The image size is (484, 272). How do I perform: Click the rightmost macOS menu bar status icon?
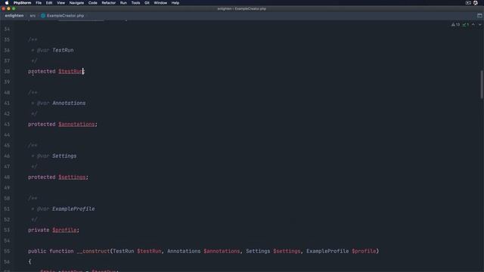(476, 3)
